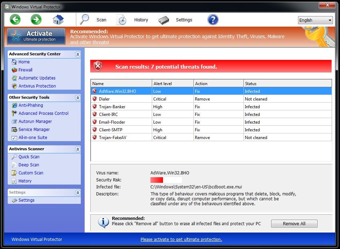The height and width of the screenshot is (249, 340).
Task: Open the English language dropdown
Action: (x=315, y=20)
